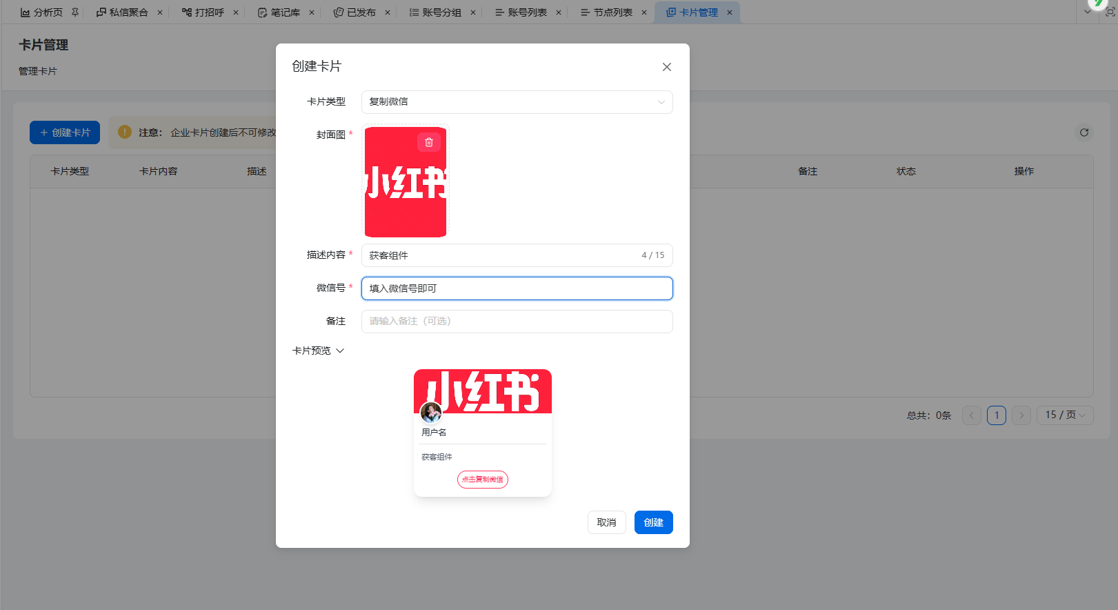The width and height of the screenshot is (1118, 610).
Task: Open the 卡片类型 dropdown showing 复制微信
Action: [x=517, y=102]
